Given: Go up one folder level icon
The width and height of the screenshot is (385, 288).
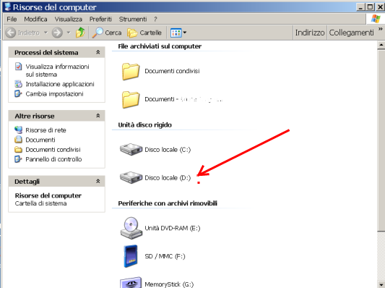Looking at the screenshot, I should point(80,33).
